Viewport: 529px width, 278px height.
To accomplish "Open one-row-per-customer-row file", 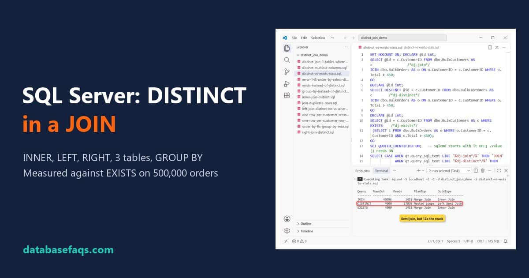I will 323,120.
